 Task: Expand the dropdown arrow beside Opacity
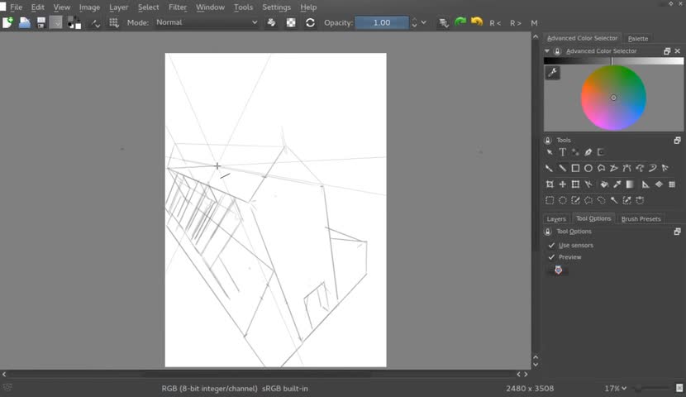point(423,22)
